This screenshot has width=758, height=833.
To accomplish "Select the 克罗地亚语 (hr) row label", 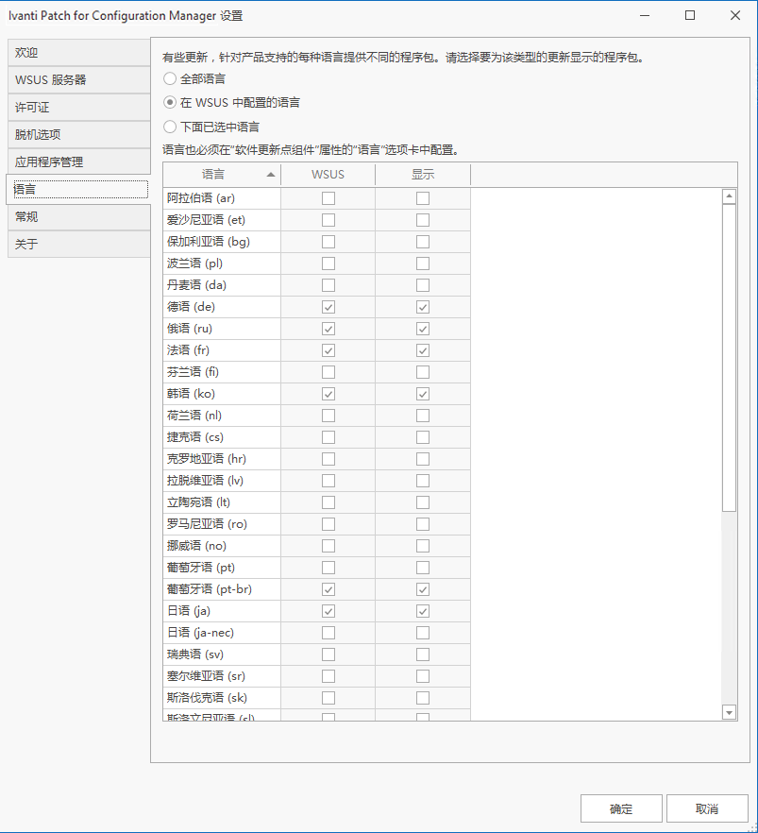I will click(x=207, y=459).
